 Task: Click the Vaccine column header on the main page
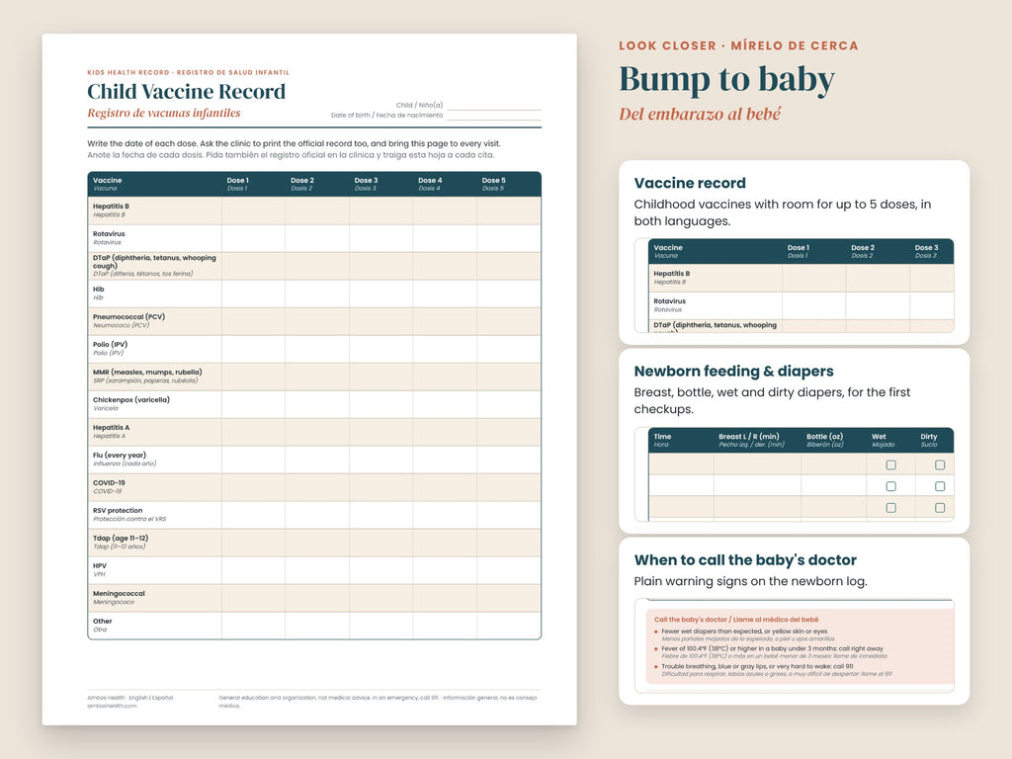[107, 184]
